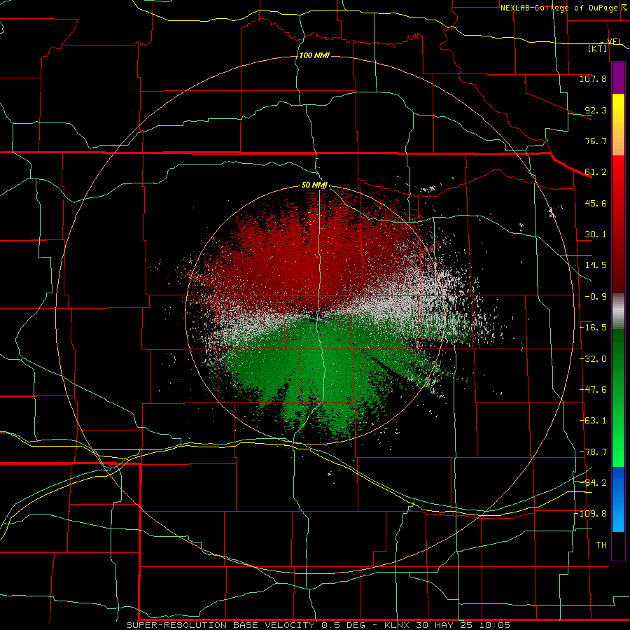Click the VEL legend title
630x630 pixels.
point(615,41)
